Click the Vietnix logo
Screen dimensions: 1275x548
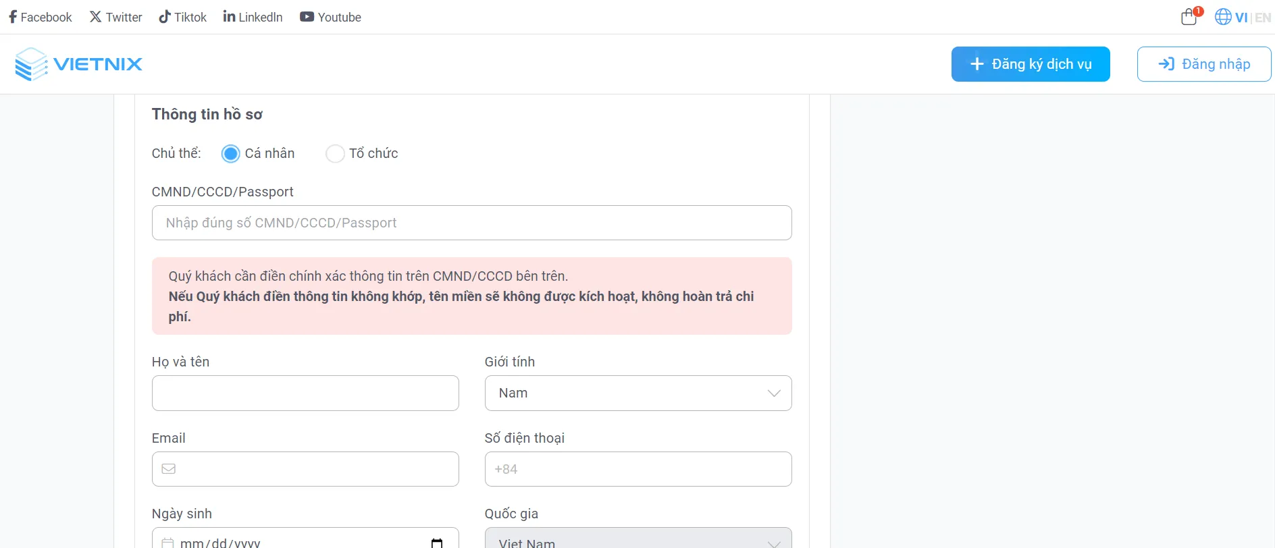(x=78, y=64)
